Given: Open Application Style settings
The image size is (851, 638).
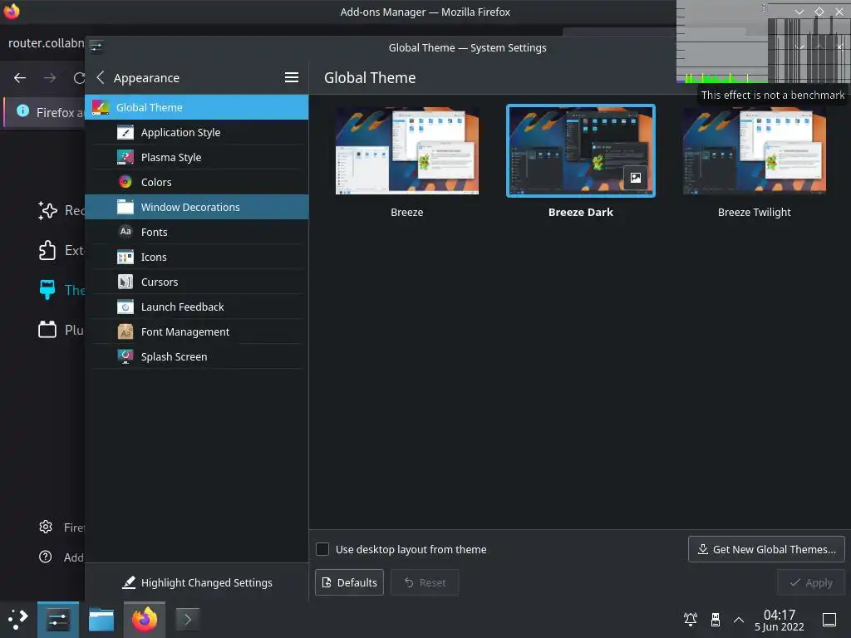Looking at the screenshot, I should pyautogui.click(x=196, y=132).
